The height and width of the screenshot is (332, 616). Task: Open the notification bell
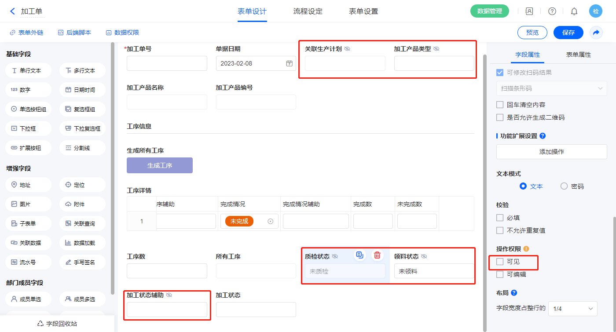click(x=574, y=11)
